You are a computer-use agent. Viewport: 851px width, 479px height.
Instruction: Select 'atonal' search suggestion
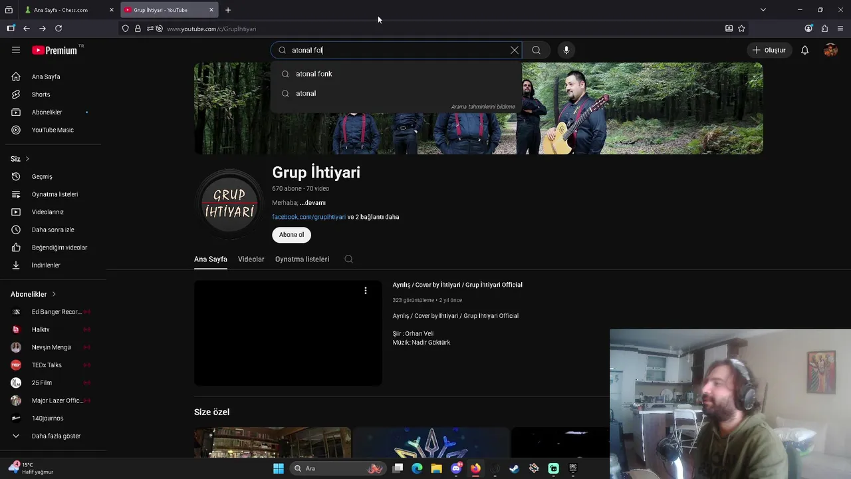tap(396, 93)
